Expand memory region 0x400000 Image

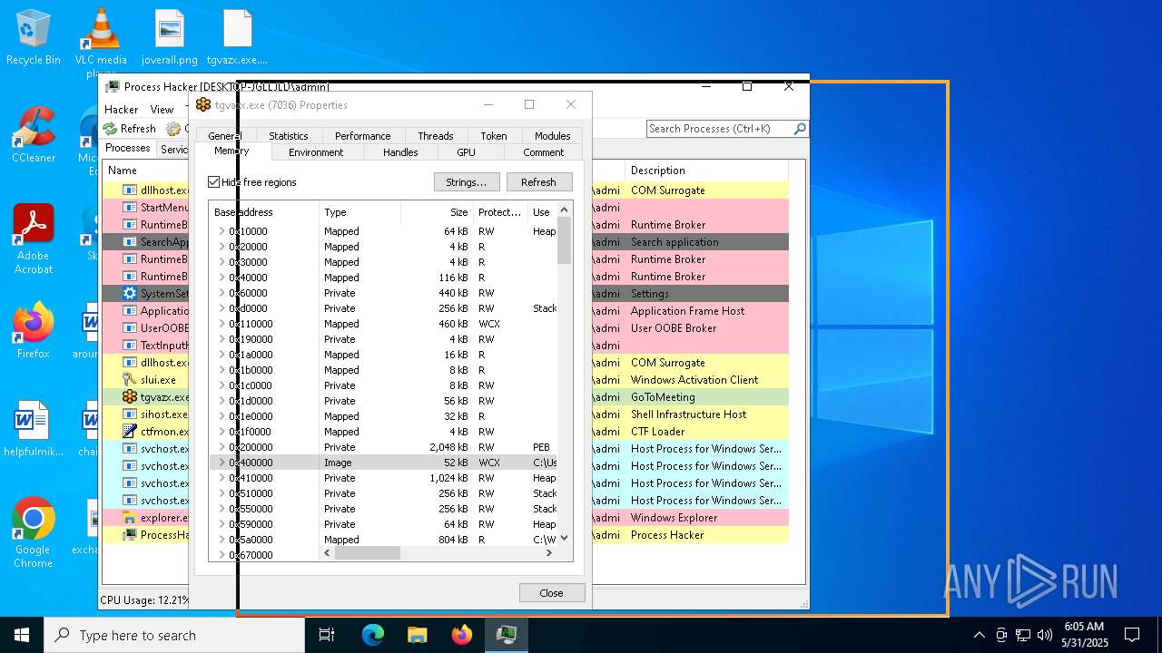(x=222, y=463)
